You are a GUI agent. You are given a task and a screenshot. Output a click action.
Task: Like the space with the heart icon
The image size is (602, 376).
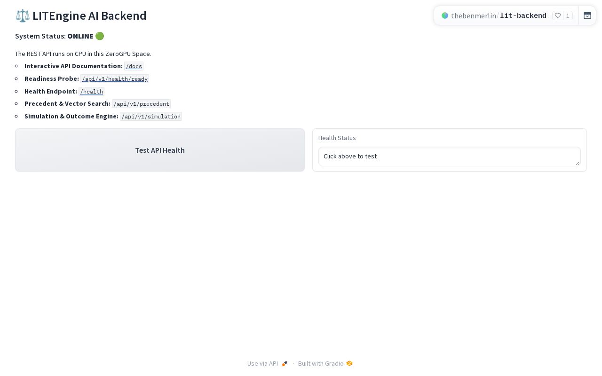(x=558, y=16)
